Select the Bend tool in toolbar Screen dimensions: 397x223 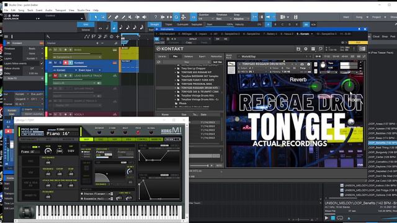(x=137, y=17)
